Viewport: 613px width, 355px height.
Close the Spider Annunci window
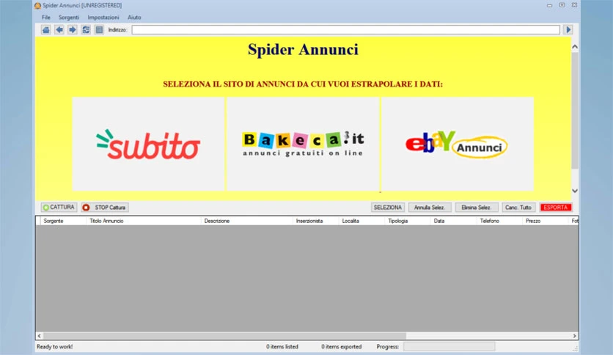574,5
